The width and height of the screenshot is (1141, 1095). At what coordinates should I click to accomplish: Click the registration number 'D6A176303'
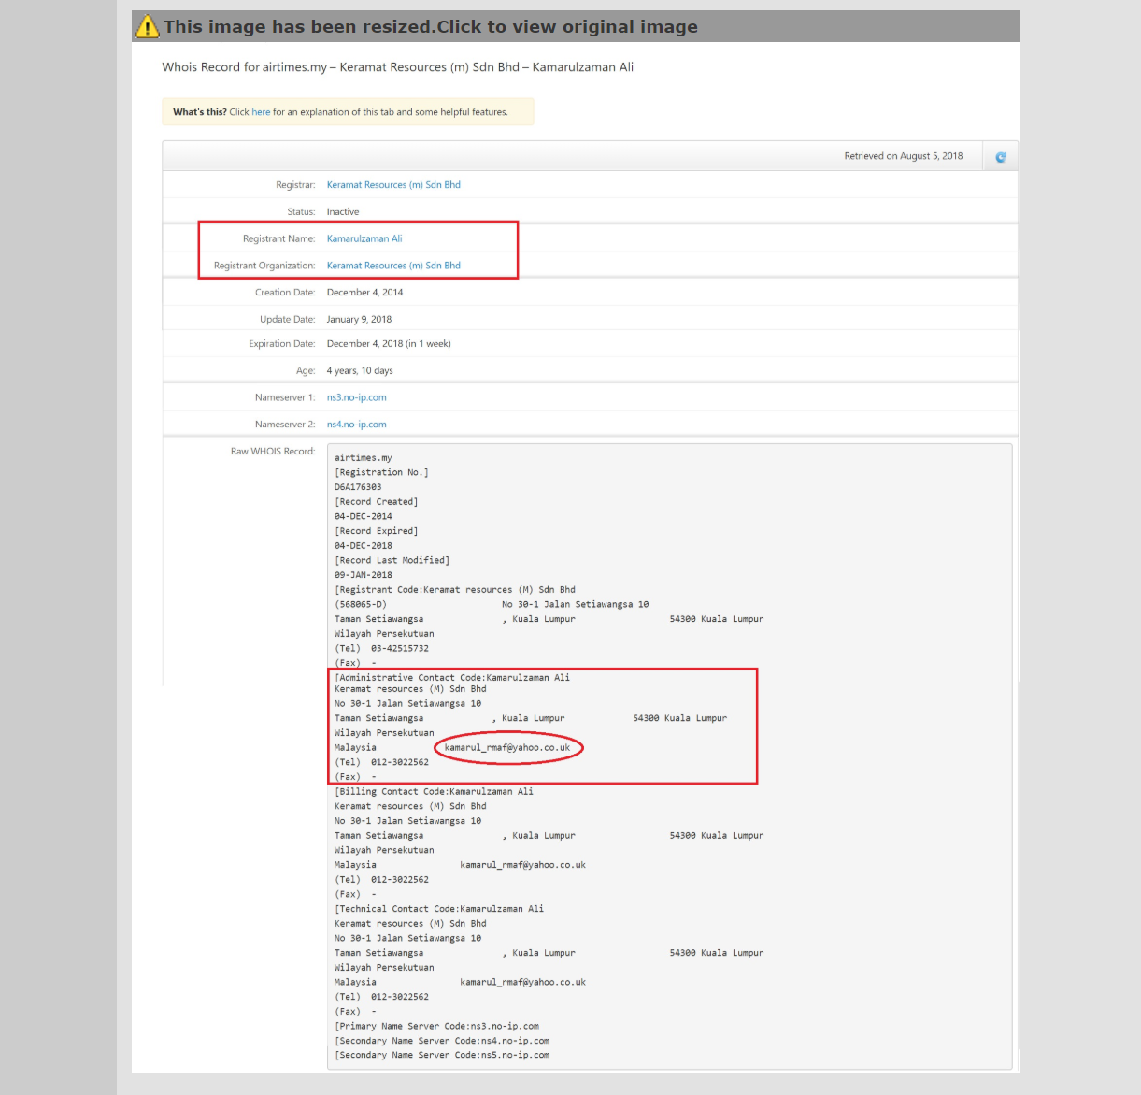(x=358, y=487)
